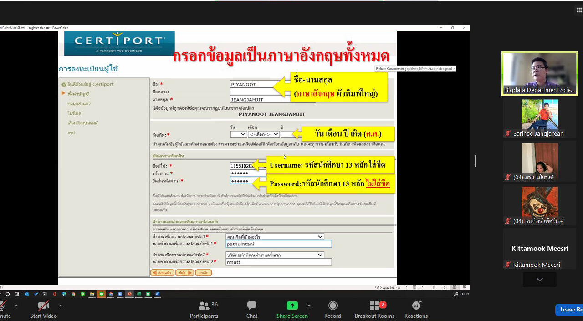
Task: Click Word icon in shared taskbar
Action: click(x=157, y=294)
